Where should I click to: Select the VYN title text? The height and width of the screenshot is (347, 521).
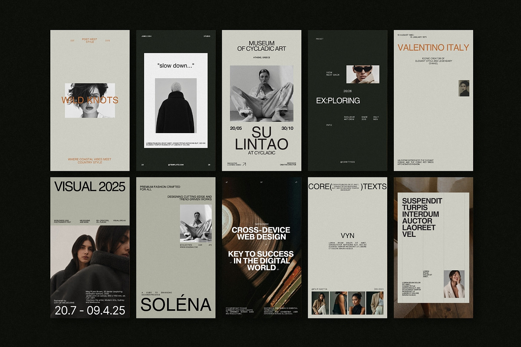(x=348, y=236)
